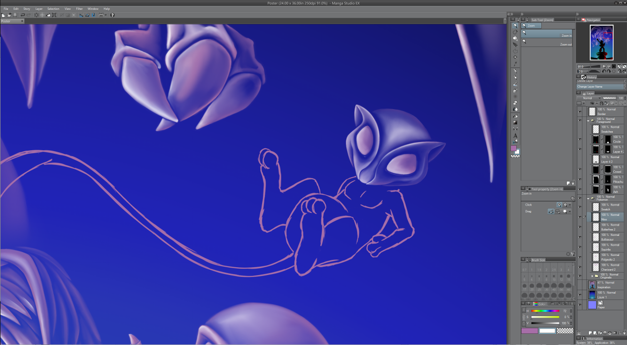Click the New raster layer icon in layer footer
Screen dimensions: 627x345
tap(590, 332)
